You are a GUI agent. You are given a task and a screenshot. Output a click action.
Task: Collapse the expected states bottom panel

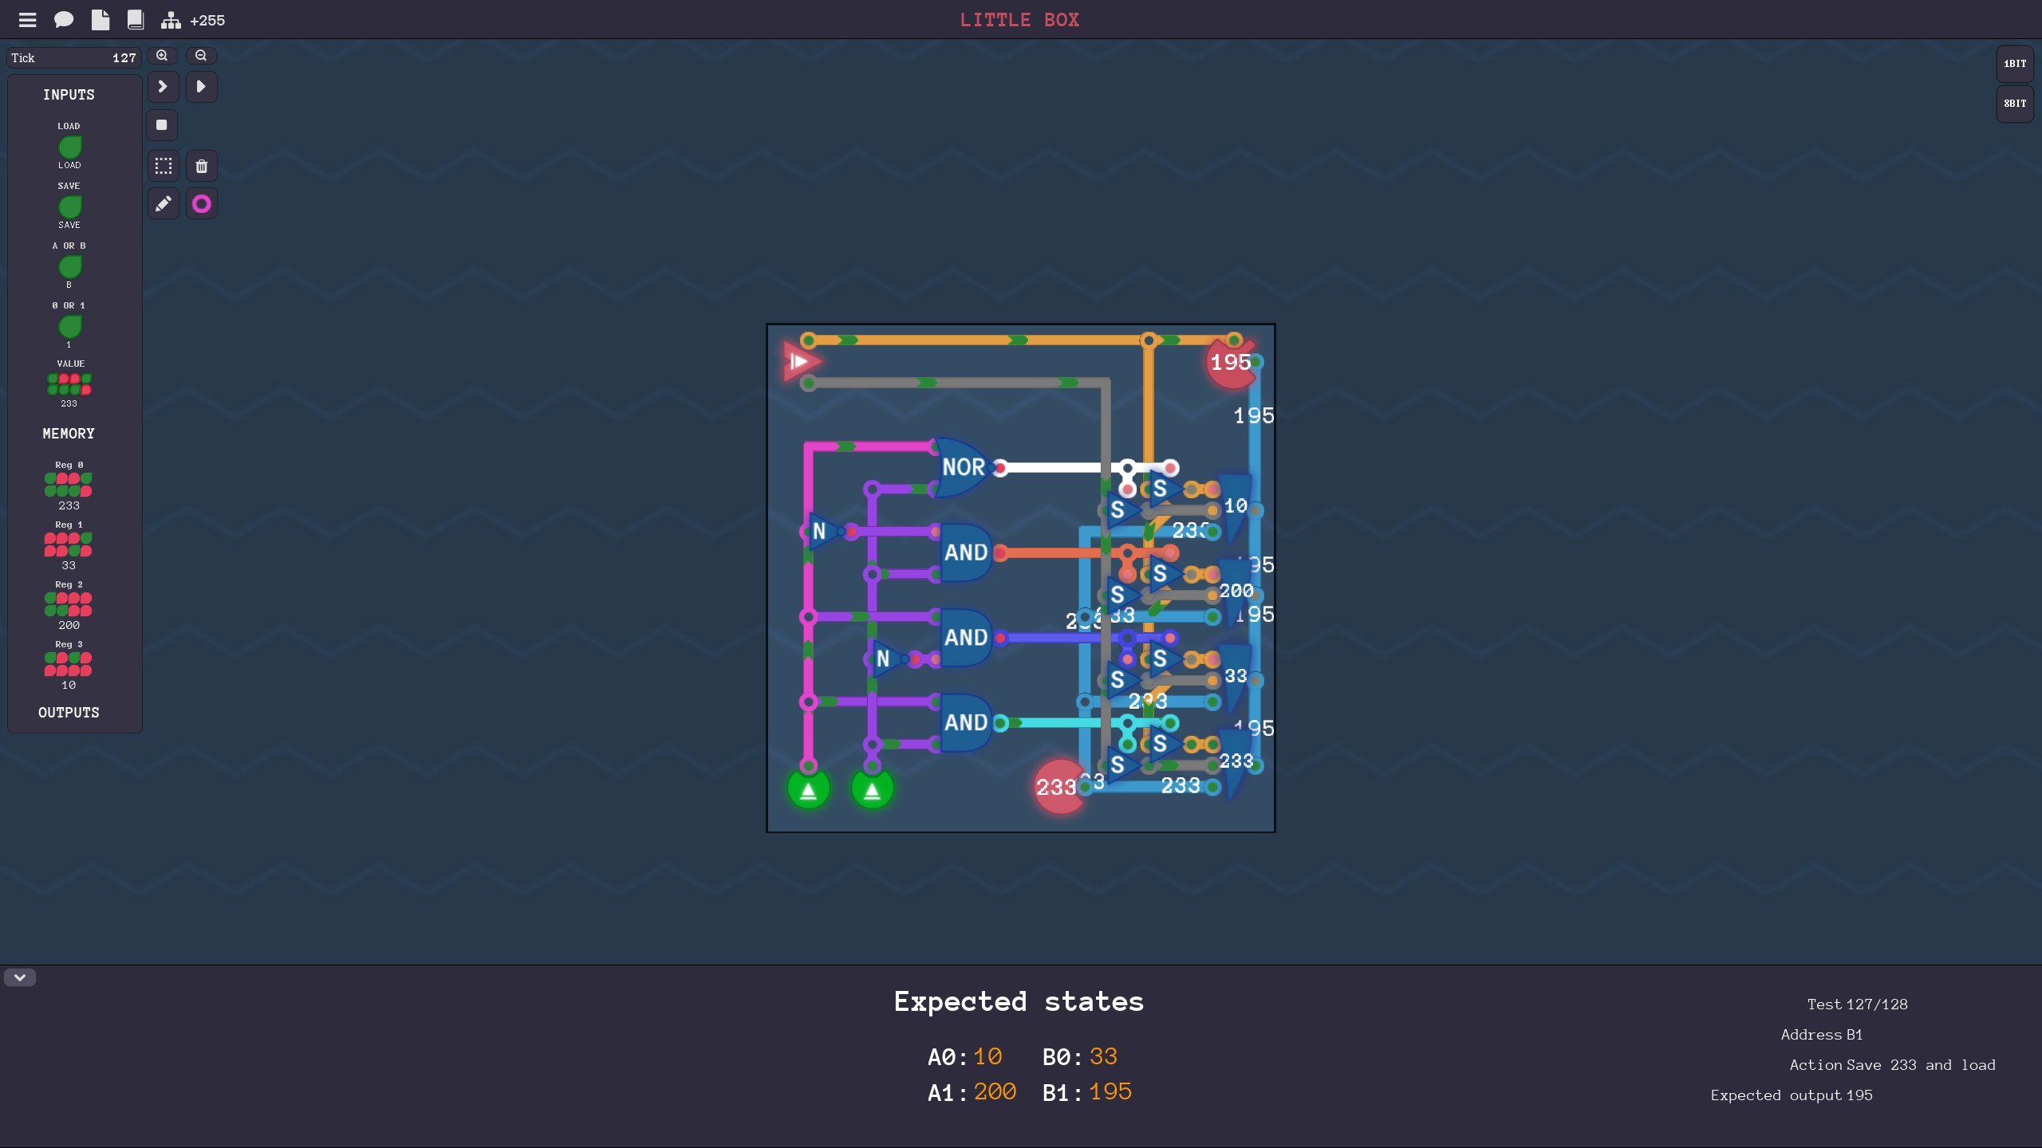click(x=20, y=977)
